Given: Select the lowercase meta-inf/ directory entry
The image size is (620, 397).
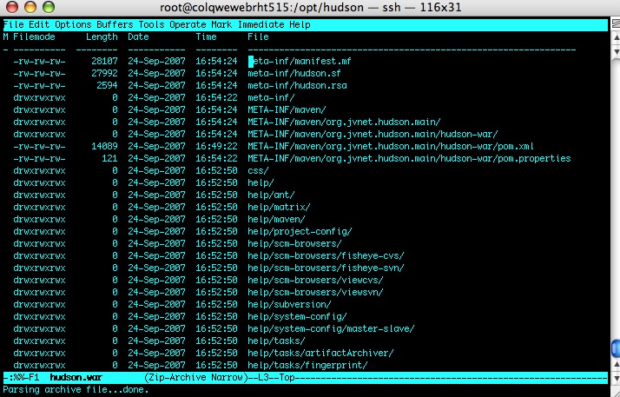Looking at the screenshot, I should [x=271, y=97].
